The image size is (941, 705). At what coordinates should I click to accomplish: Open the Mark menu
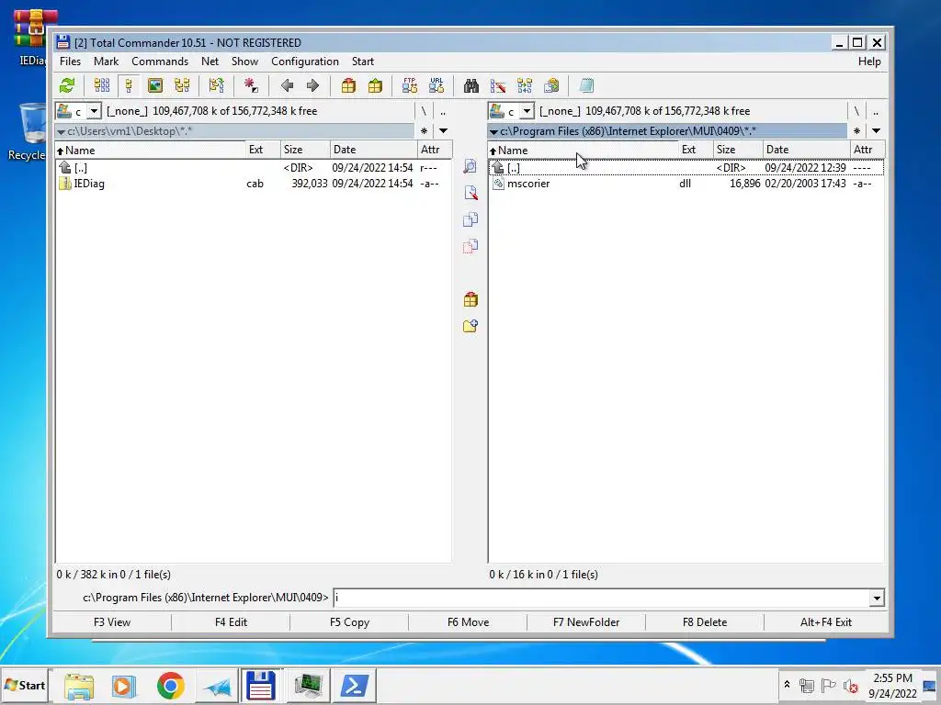click(x=107, y=62)
